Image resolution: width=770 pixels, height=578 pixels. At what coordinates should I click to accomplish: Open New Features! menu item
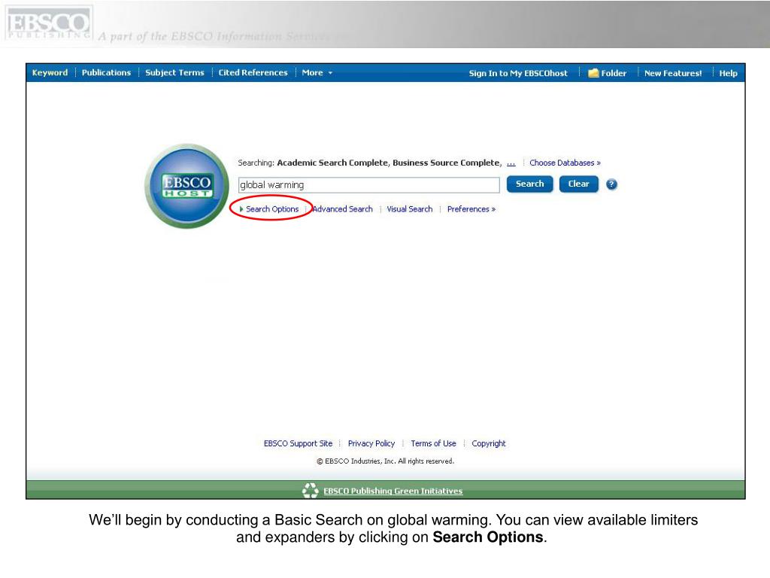(x=673, y=73)
